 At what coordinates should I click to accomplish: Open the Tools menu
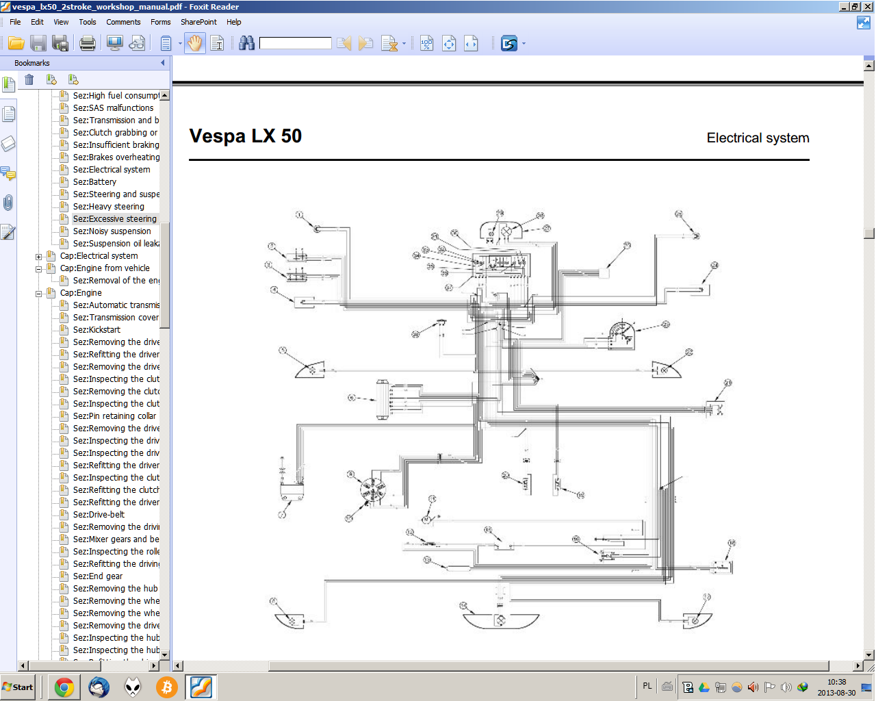(88, 22)
